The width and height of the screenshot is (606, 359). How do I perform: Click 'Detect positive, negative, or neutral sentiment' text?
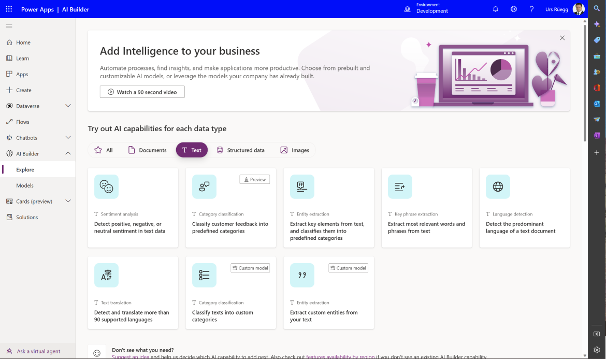pyautogui.click(x=130, y=227)
